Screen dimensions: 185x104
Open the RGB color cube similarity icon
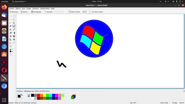73,97
